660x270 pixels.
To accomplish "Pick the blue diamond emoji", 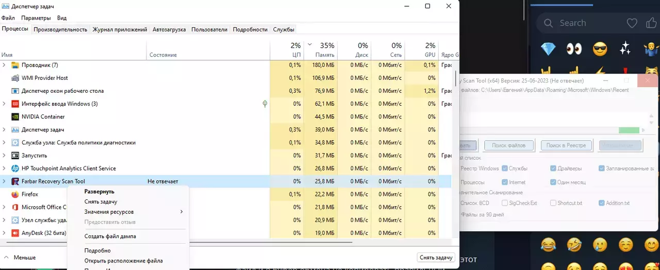I will (548, 49).
